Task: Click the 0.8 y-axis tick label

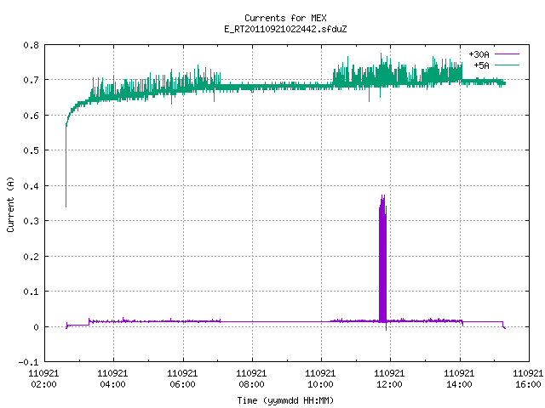Action: click(31, 45)
